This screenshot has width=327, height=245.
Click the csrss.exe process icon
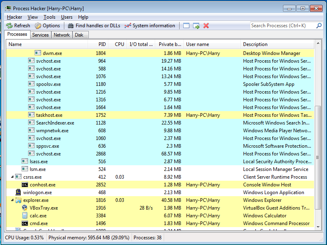(x=18, y=177)
